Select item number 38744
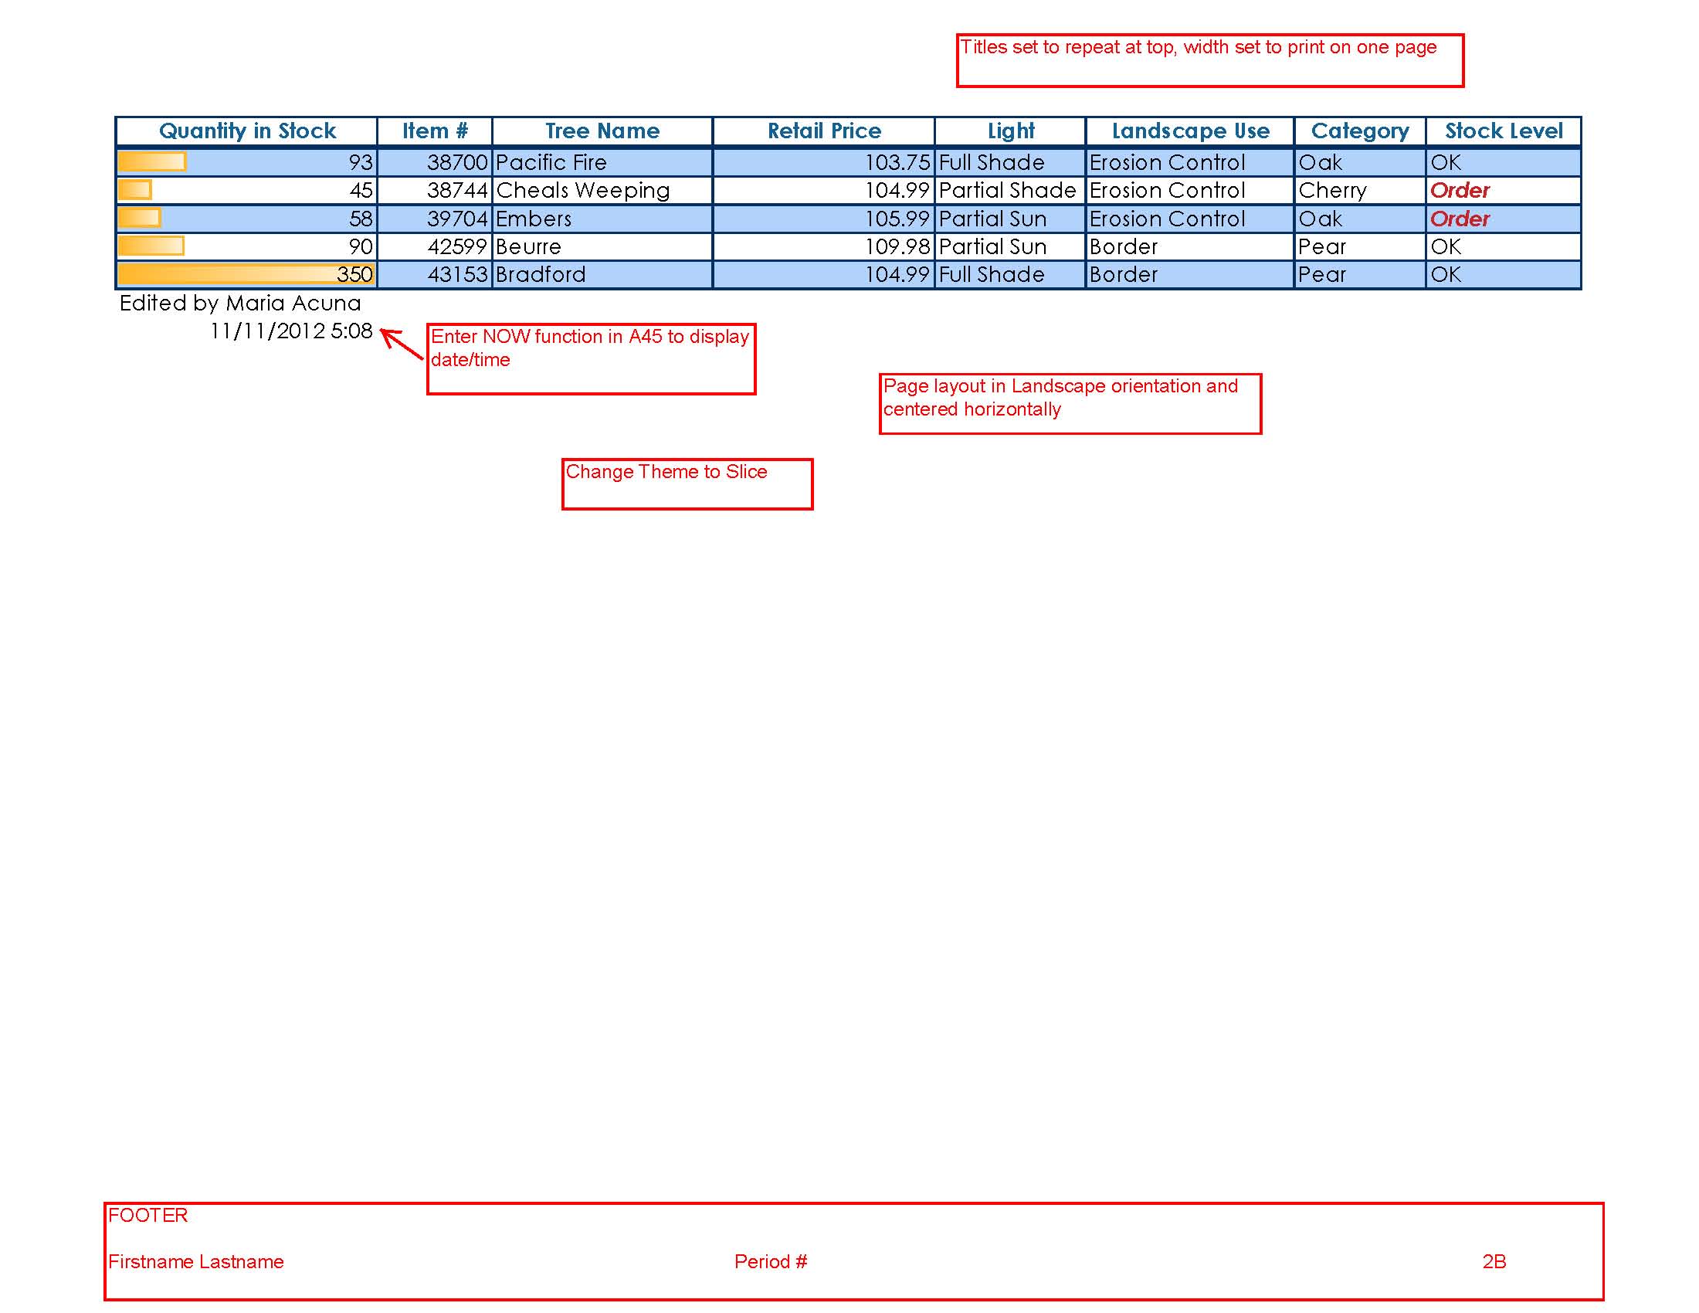1699x1313 pixels. 435,191
